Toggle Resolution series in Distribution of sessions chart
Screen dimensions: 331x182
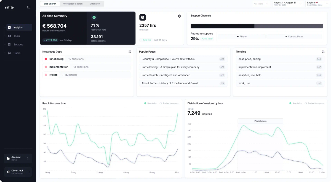point(296,104)
